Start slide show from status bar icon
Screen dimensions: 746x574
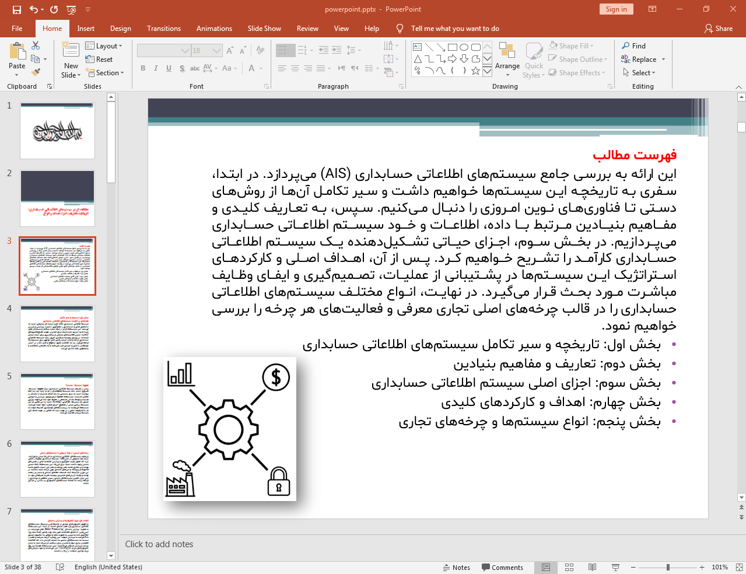615,567
